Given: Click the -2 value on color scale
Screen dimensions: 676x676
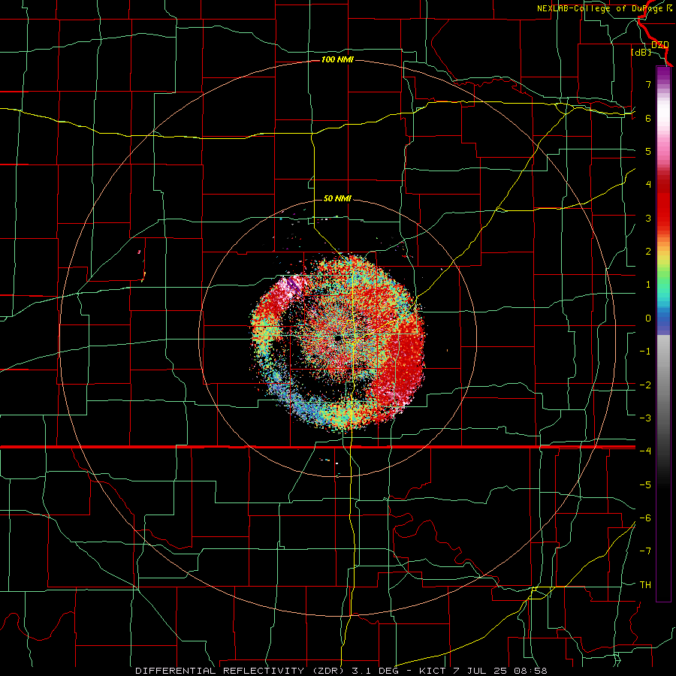Looking at the screenshot, I should [x=645, y=385].
